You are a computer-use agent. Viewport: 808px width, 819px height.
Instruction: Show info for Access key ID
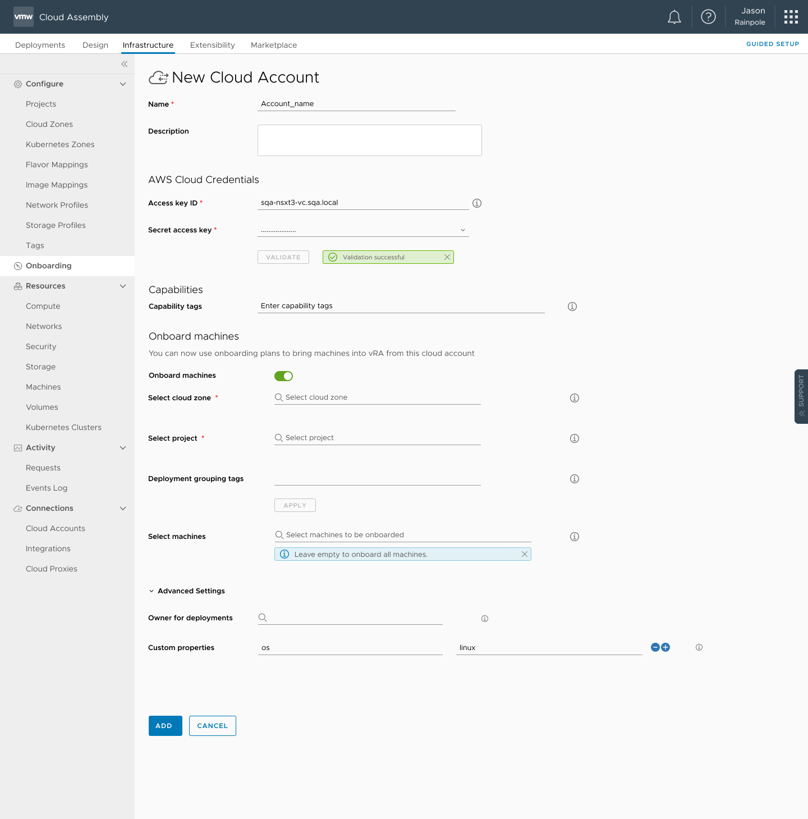477,203
